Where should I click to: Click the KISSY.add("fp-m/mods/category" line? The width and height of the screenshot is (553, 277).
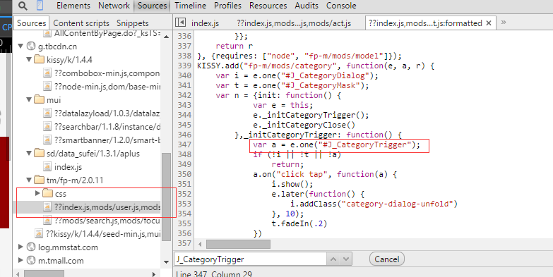coord(316,66)
